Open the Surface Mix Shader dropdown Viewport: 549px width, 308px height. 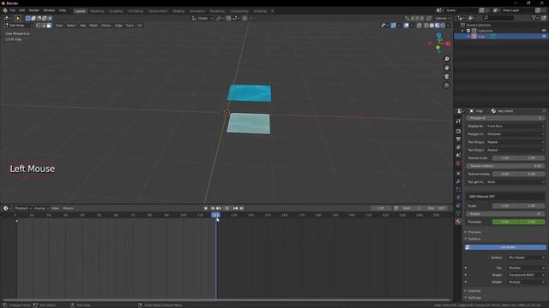(526, 258)
